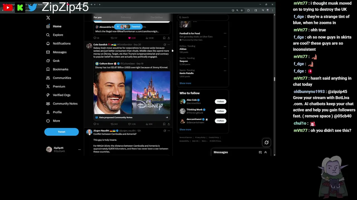Viewport: 357px width, 200px height.
Task: Open Jürgen Nauditt's profile avatar
Action: pos(89,132)
